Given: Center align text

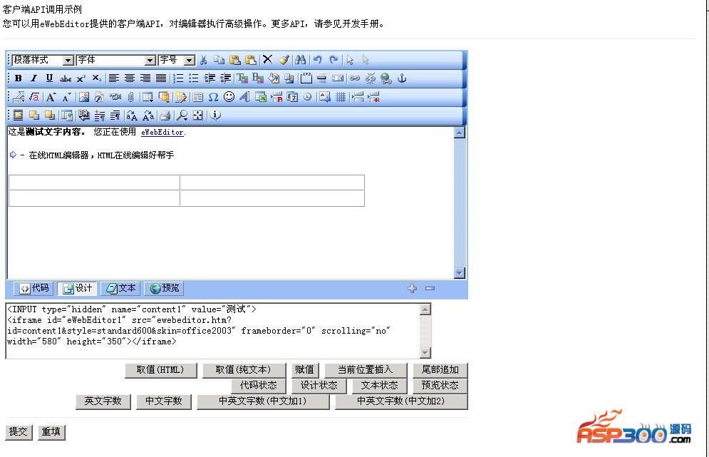Looking at the screenshot, I should click(x=130, y=78).
